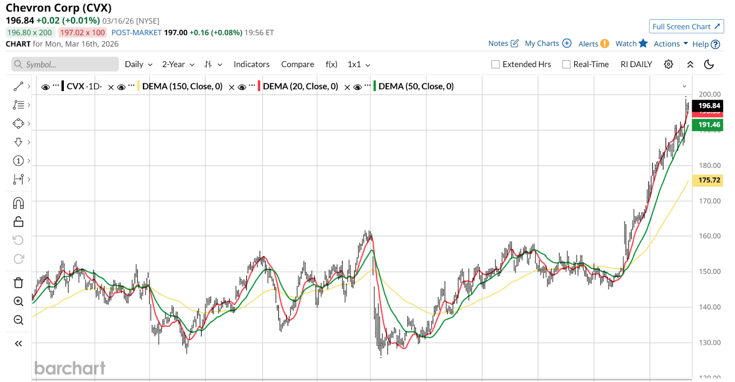Collapse the header with double up chevron
The width and height of the screenshot is (735, 382).
[x=690, y=64]
